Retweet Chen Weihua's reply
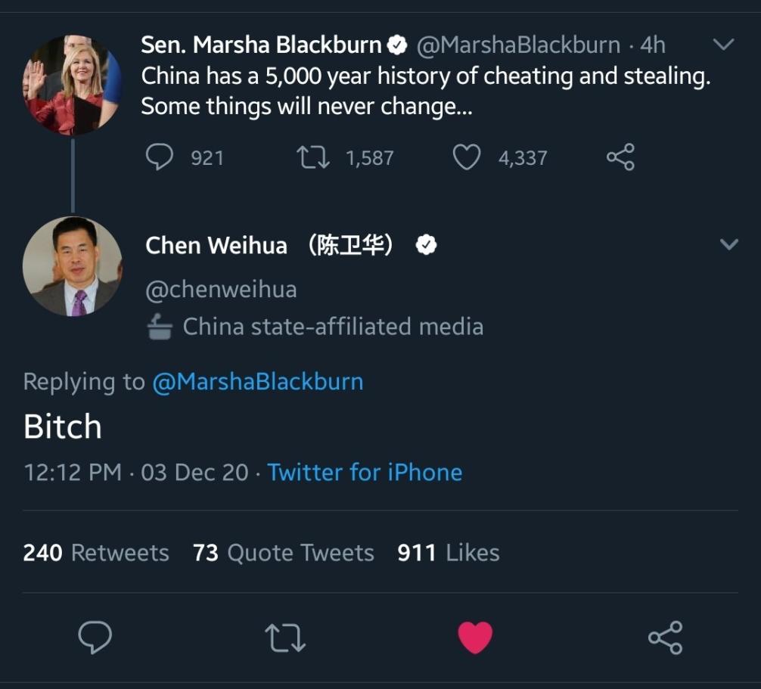761x689 pixels. pos(286,638)
